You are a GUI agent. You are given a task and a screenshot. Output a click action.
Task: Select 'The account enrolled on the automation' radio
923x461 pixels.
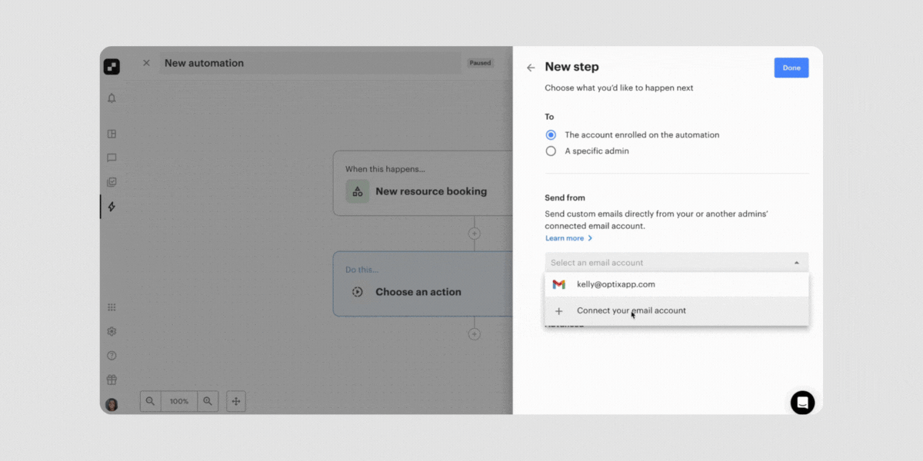point(550,134)
